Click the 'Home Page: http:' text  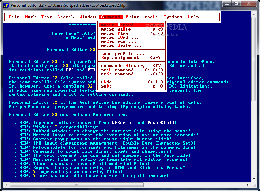click(74, 33)
